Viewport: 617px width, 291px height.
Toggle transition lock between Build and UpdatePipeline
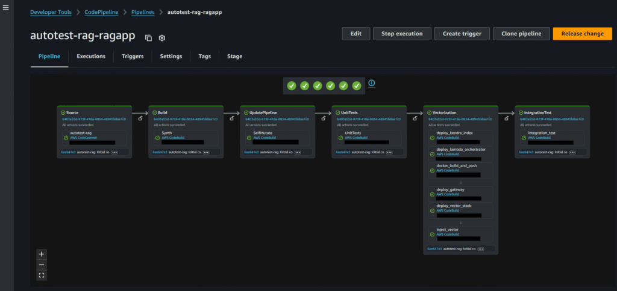(231, 119)
